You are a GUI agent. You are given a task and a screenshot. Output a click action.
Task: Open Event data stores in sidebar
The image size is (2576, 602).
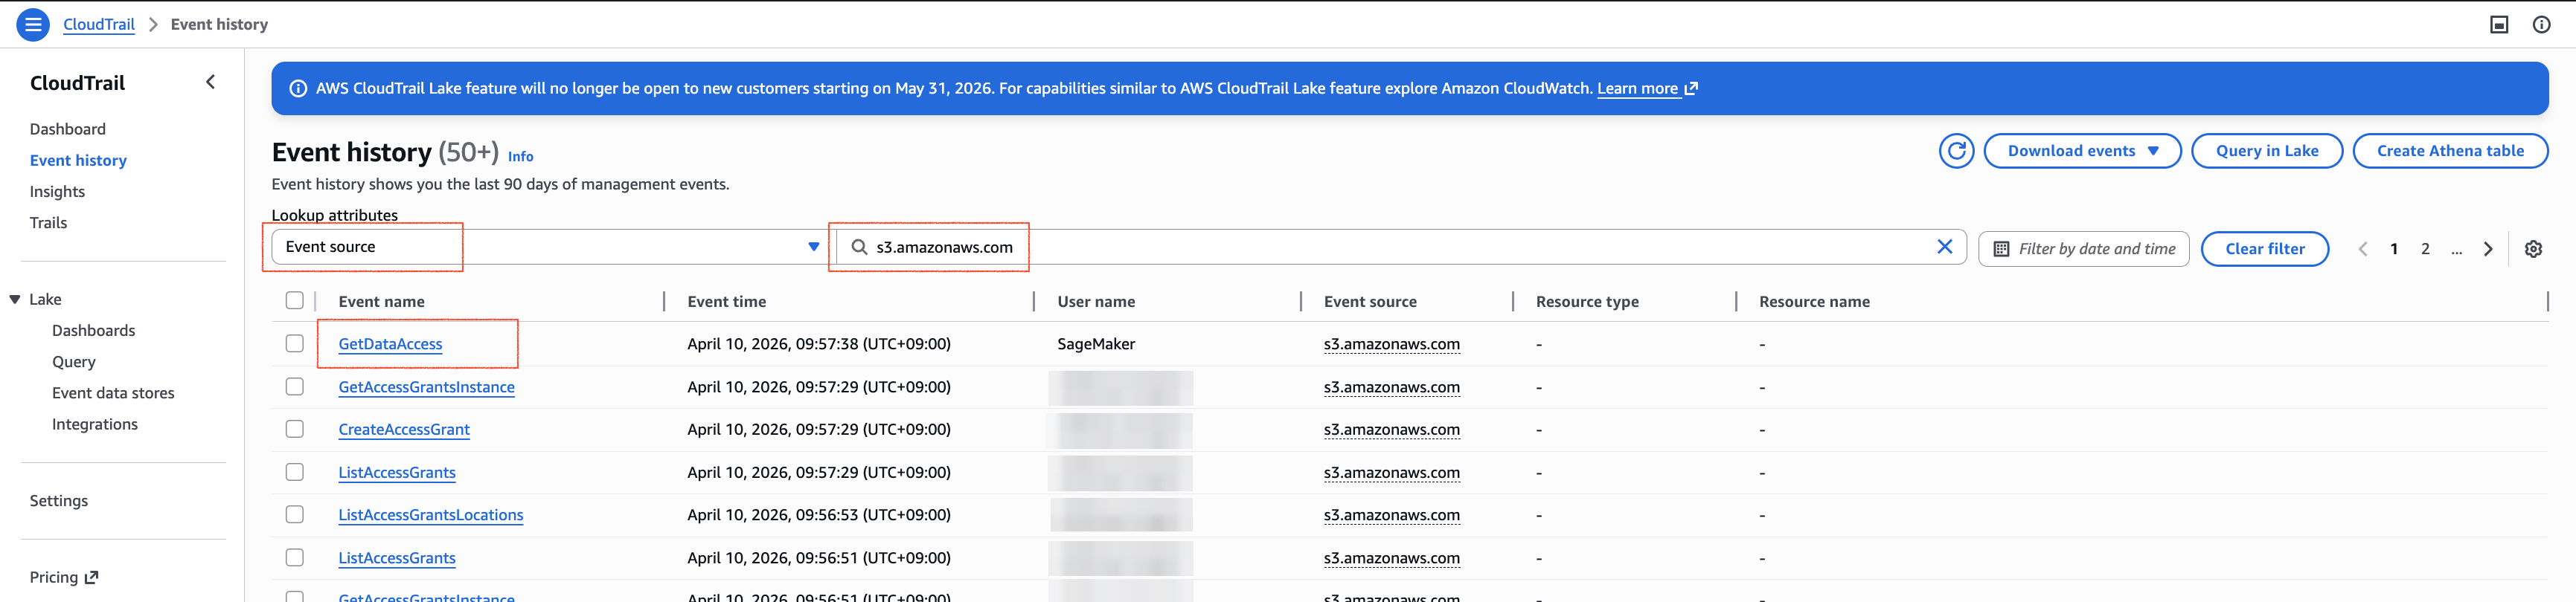(x=113, y=393)
